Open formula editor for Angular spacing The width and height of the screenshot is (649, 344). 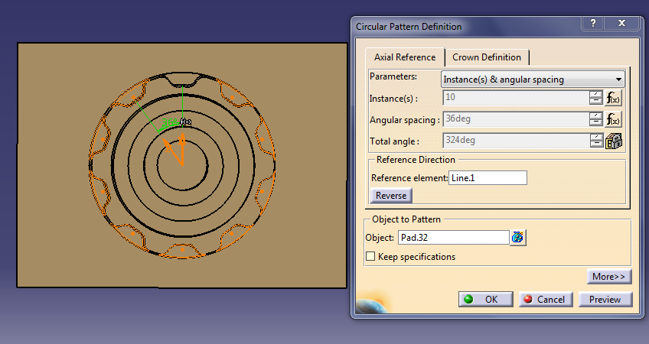tap(614, 119)
